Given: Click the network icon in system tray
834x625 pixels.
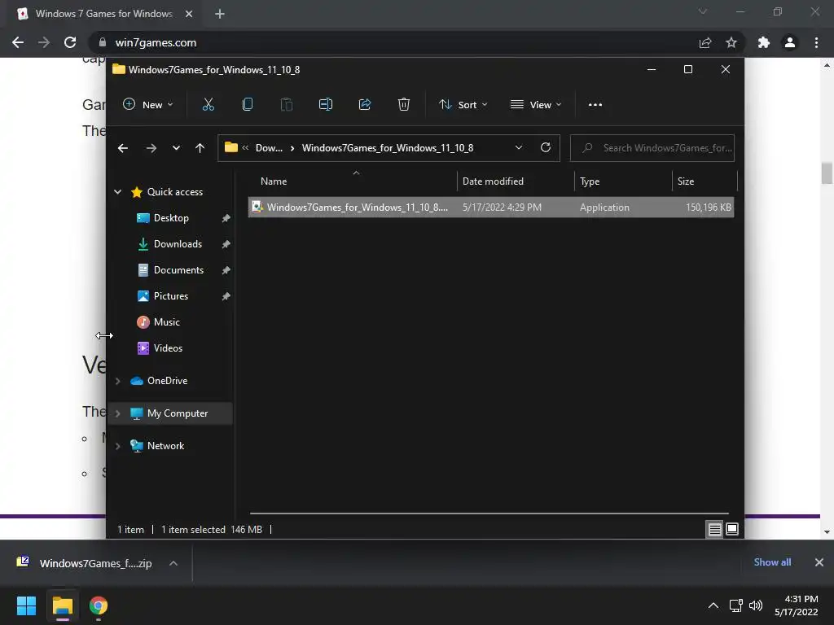Looking at the screenshot, I should click(735, 605).
